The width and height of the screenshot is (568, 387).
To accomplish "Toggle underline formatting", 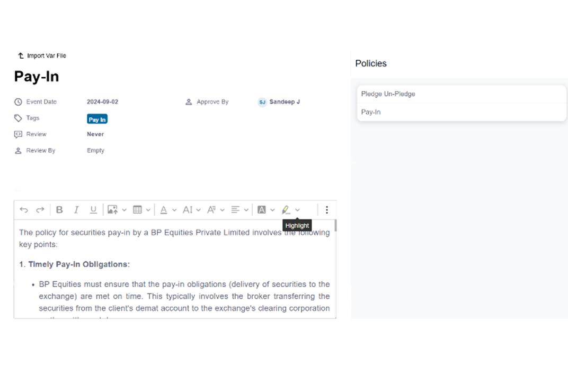I will click(93, 210).
